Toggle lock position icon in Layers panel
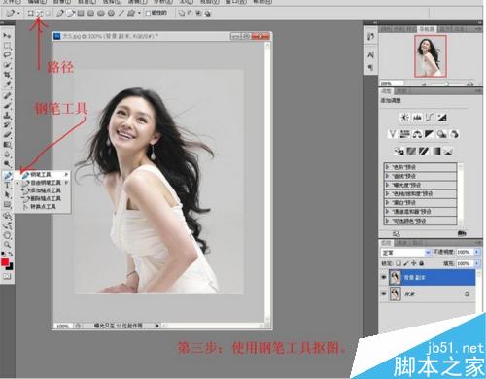Screen dimensions: 486x379 (x=414, y=263)
